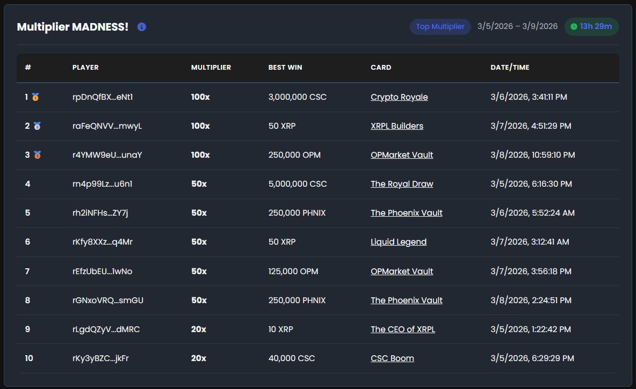
Task: Open the Crypto Royale card link
Action: coord(399,97)
